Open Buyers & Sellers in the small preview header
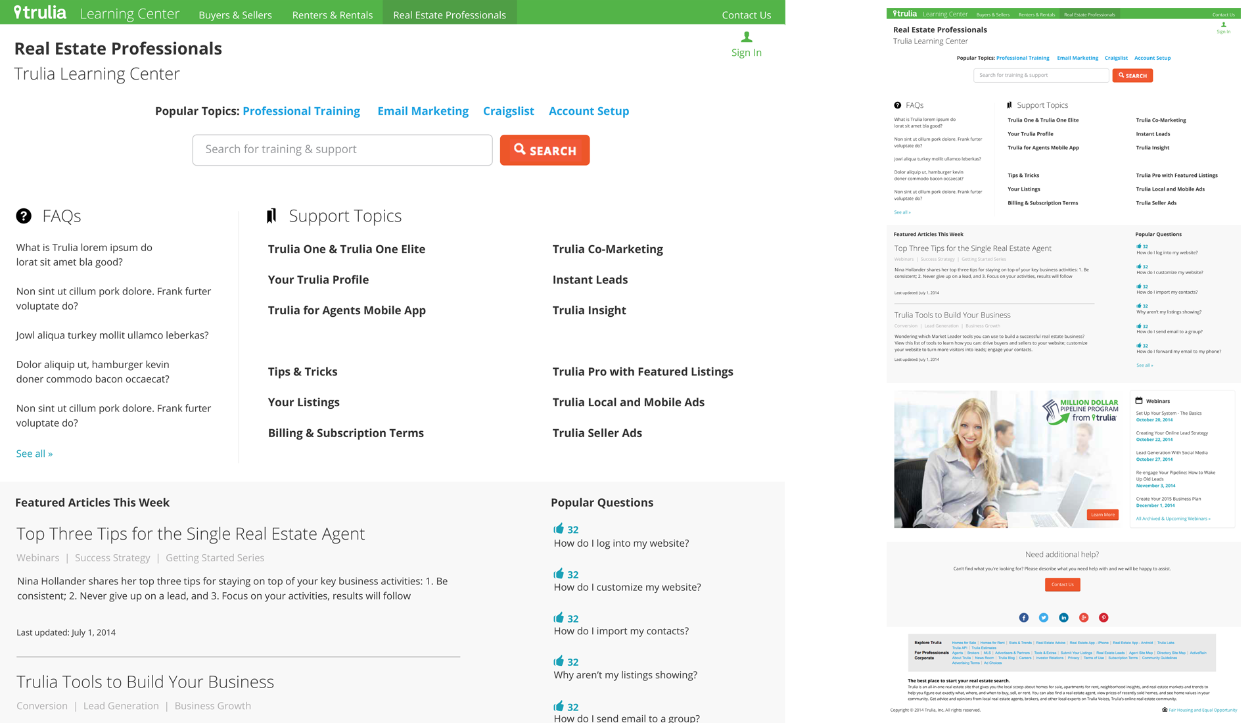1254x723 pixels. point(993,14)
